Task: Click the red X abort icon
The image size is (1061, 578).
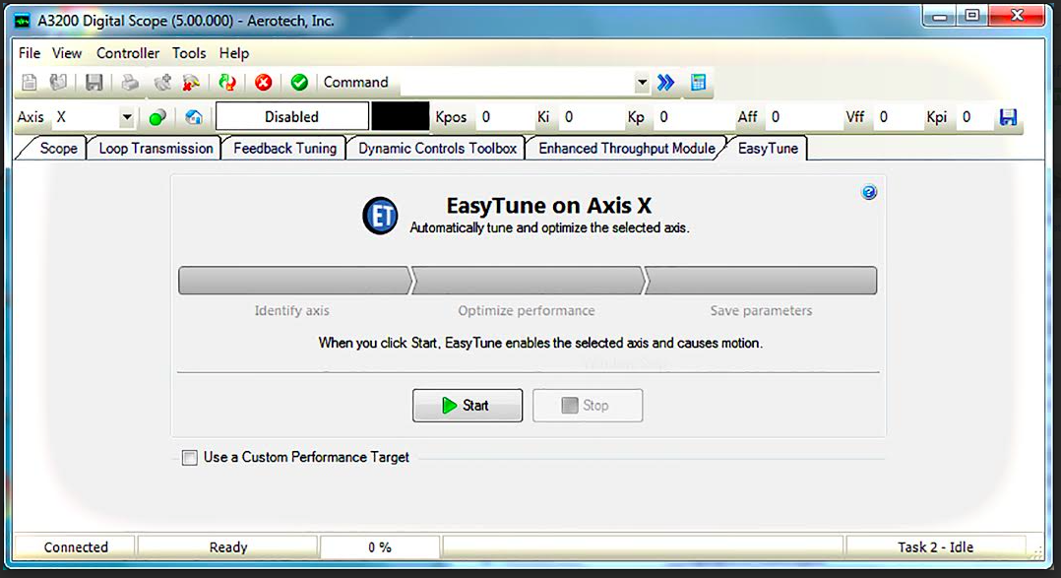Action: tap(263, 83)
